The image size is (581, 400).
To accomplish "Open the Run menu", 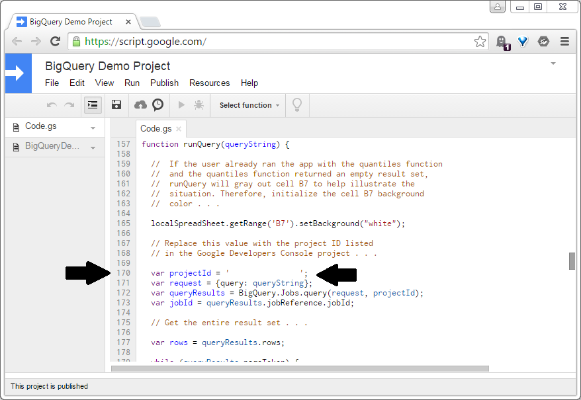I will [x=132, y=83].
